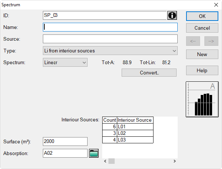Viewport: 222px width, 169px height.
Task: Edit the Surface (m²) field value 2000
Action: 65,142
